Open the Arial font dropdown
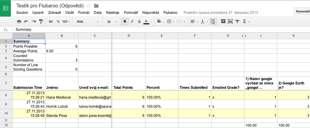The height and width of the screenshot is (128, 310). click(88, 22)
